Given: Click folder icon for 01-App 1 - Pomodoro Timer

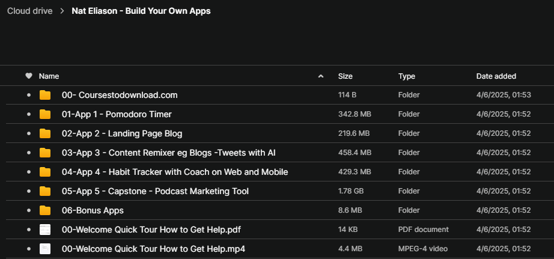Looking at the screenshot, I should click(x=45, y=114).
